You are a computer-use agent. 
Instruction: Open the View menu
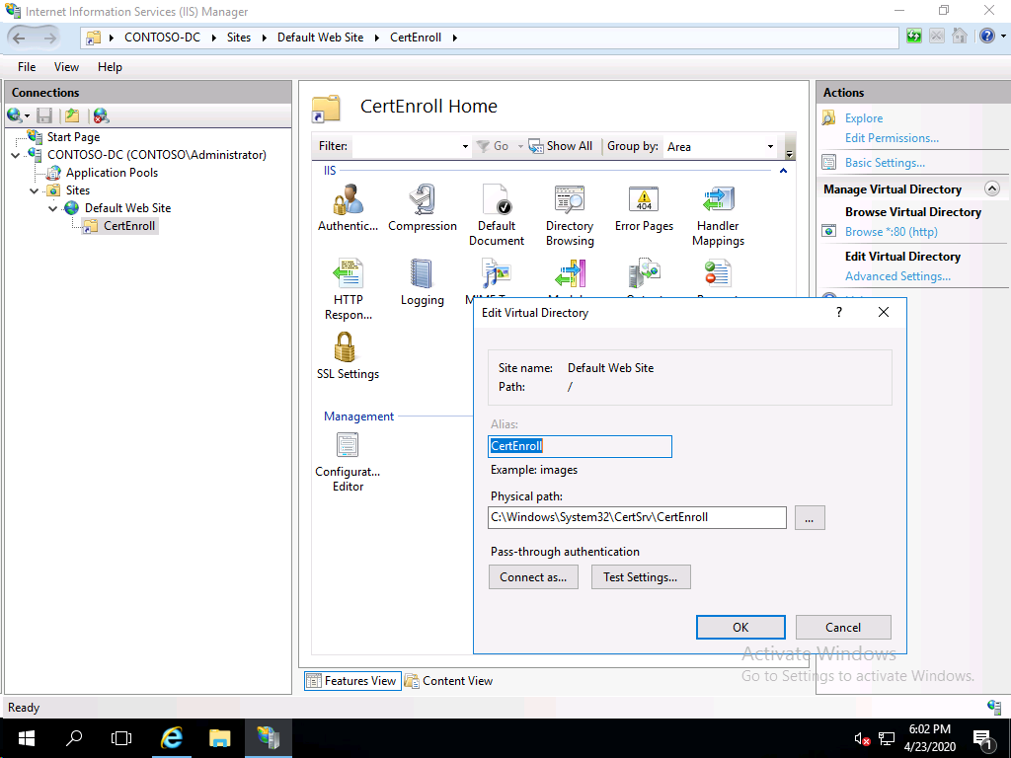(65, 66)
